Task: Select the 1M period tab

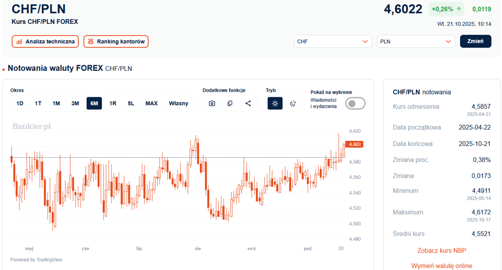Action: [56, 103]
